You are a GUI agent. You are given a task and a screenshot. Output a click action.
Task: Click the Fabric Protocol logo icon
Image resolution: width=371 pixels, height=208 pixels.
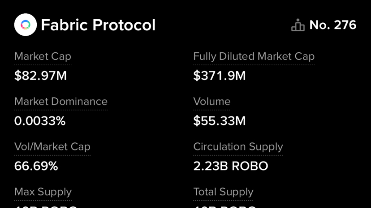[26, 25]
